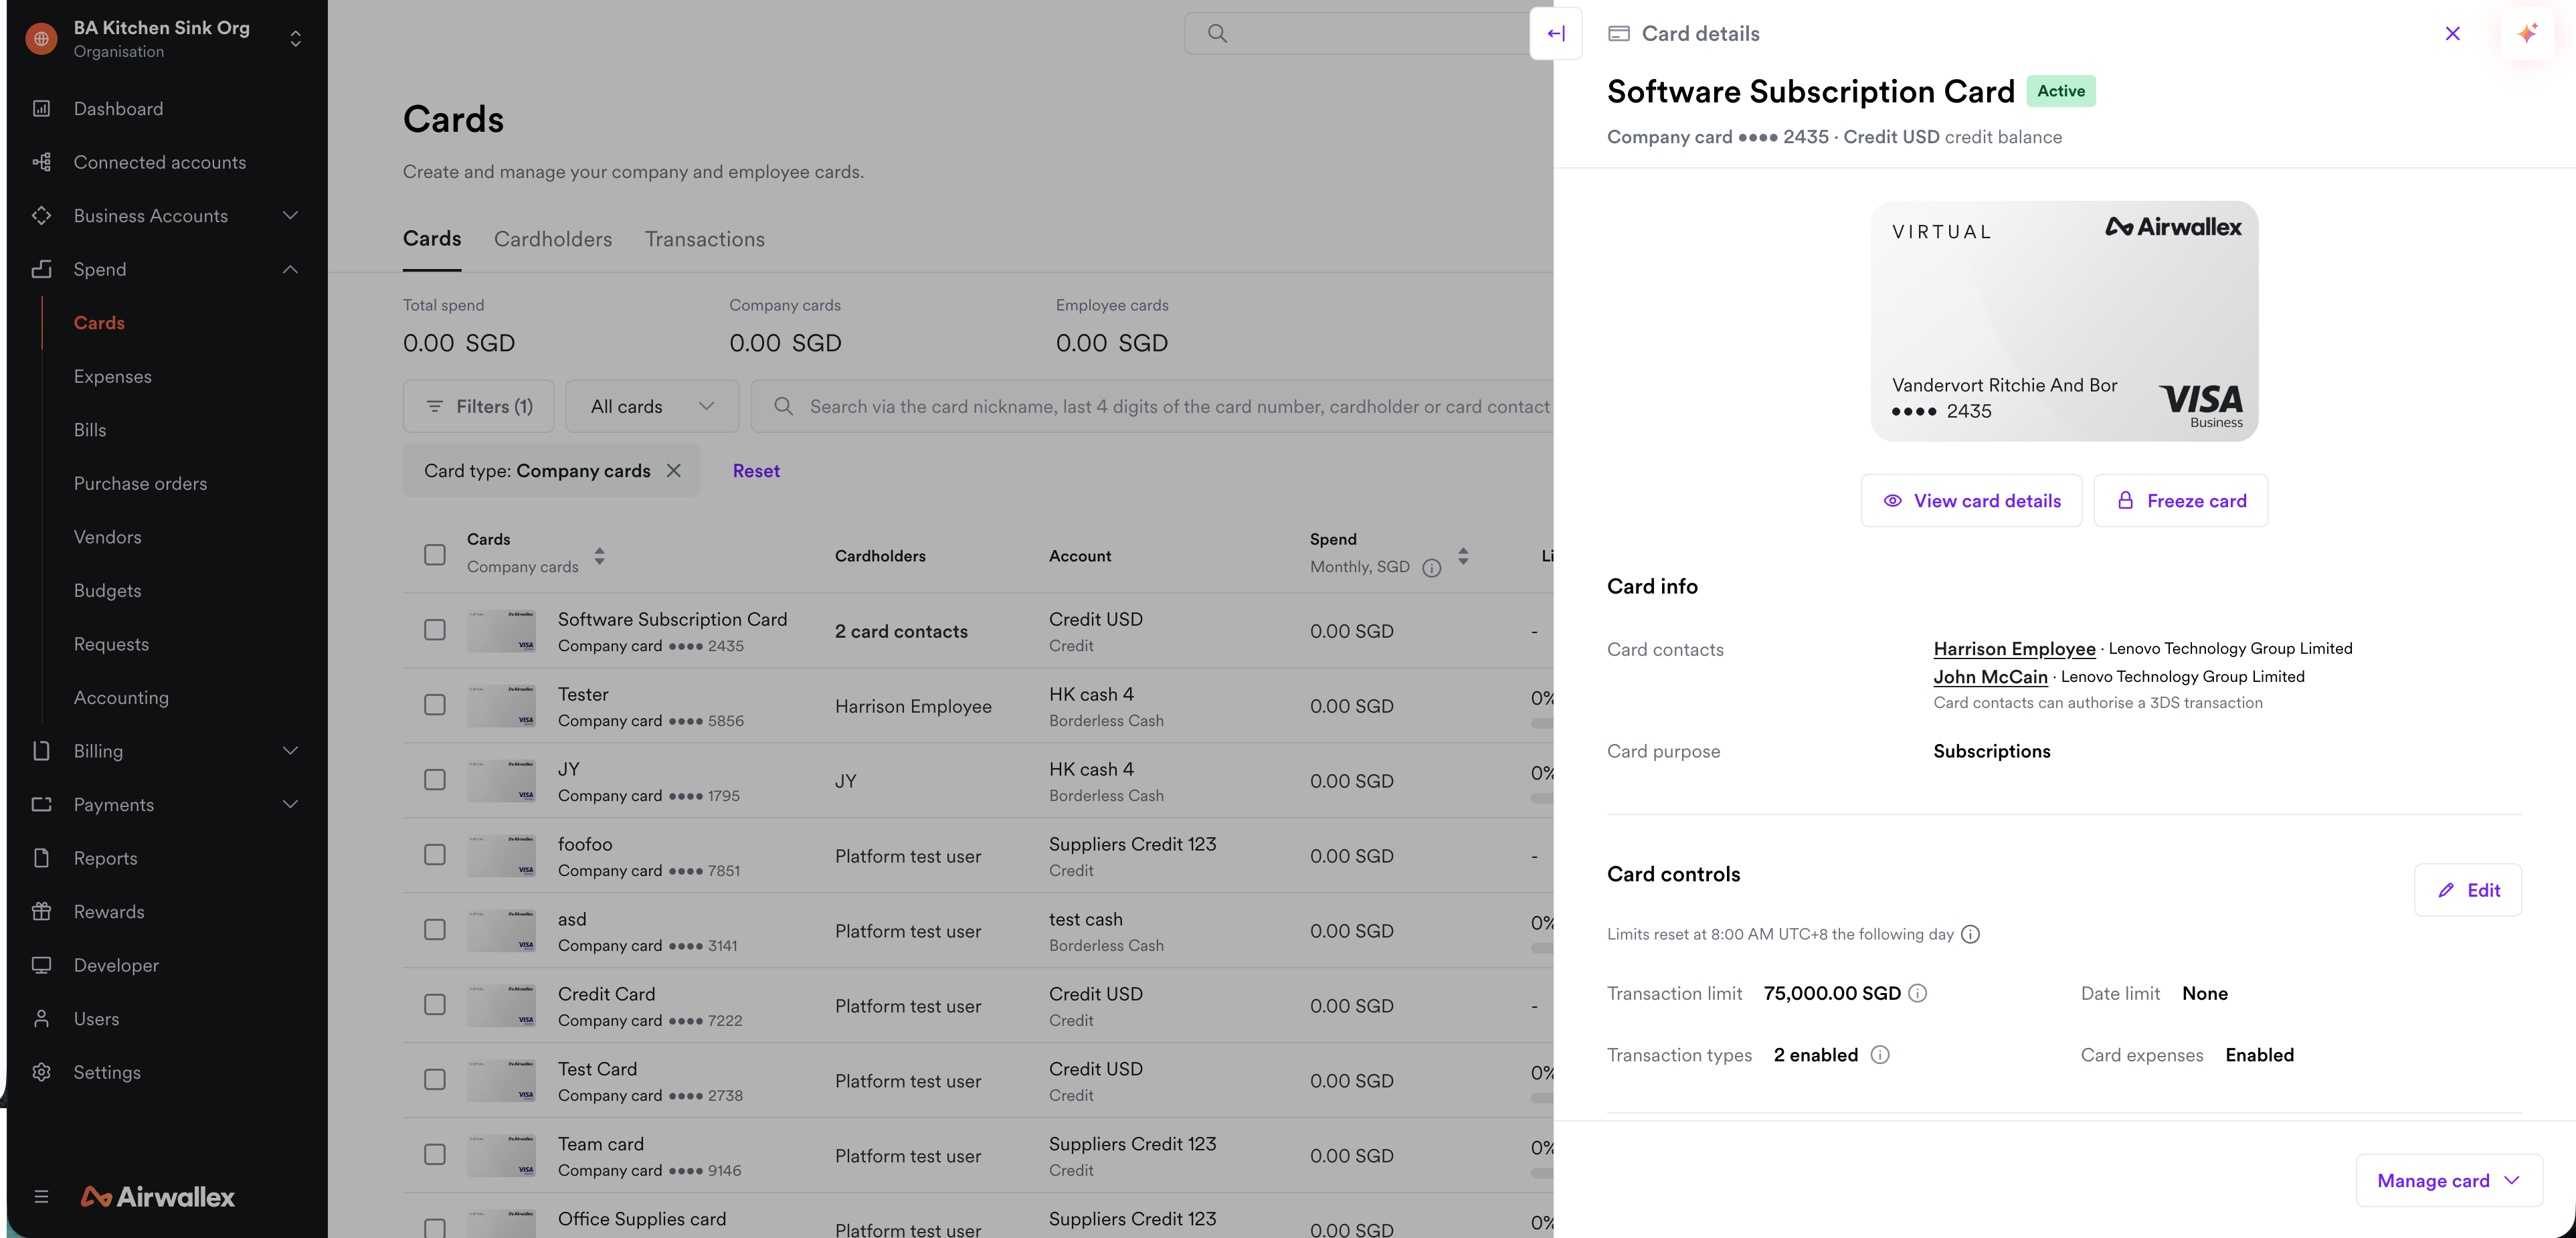2576x1238 pixels.
Task: Tick the checkbox for Software Subscription Card row
Action: [434, 630]
